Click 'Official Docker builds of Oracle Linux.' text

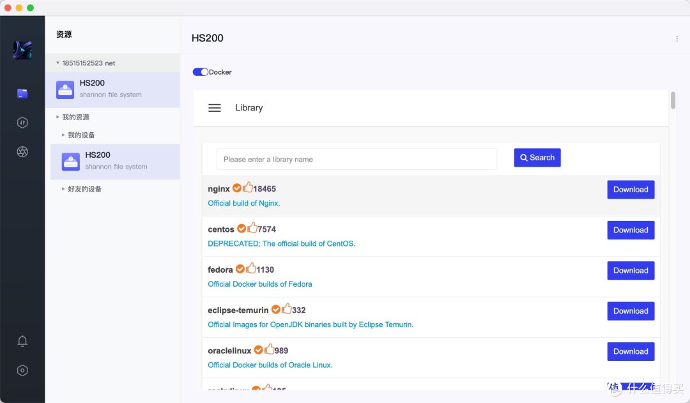pos(270,365)
